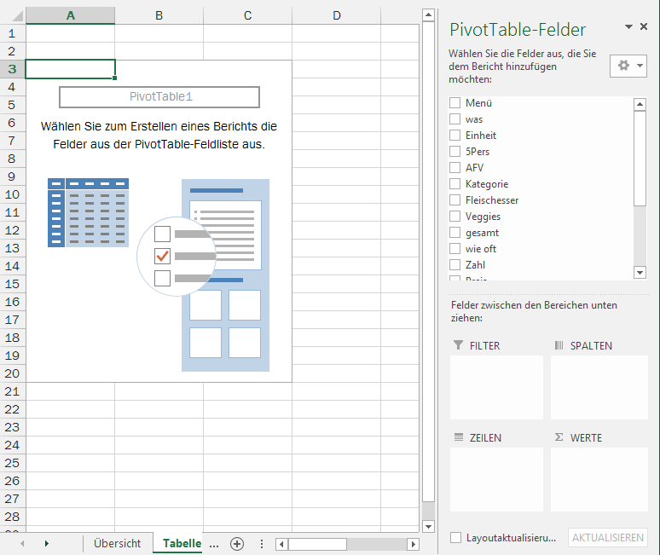Switch to the Übersicht sheet tab
The width and height of the screenshot is (660, 555).
click(x=118, y=544)
